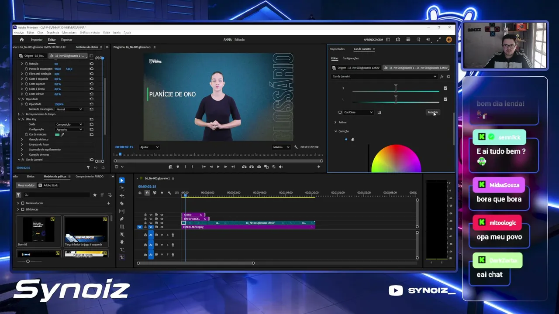
Task: Click the Home icon in Premiere
Action: click(x=21, y=40)
